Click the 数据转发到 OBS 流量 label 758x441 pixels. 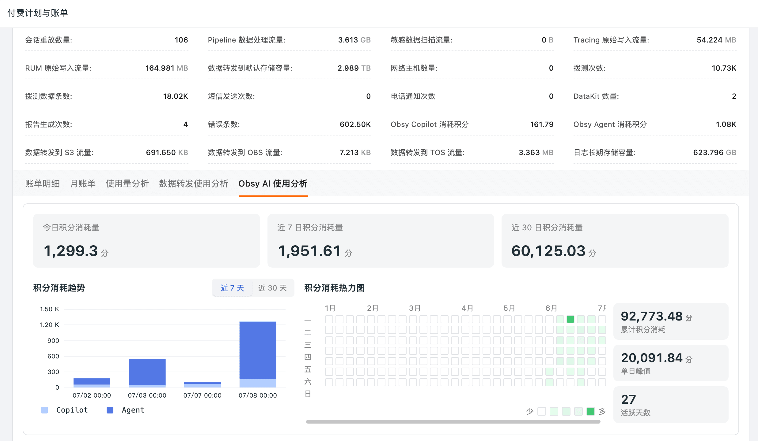pyautogui.click(x=245, y=153)
